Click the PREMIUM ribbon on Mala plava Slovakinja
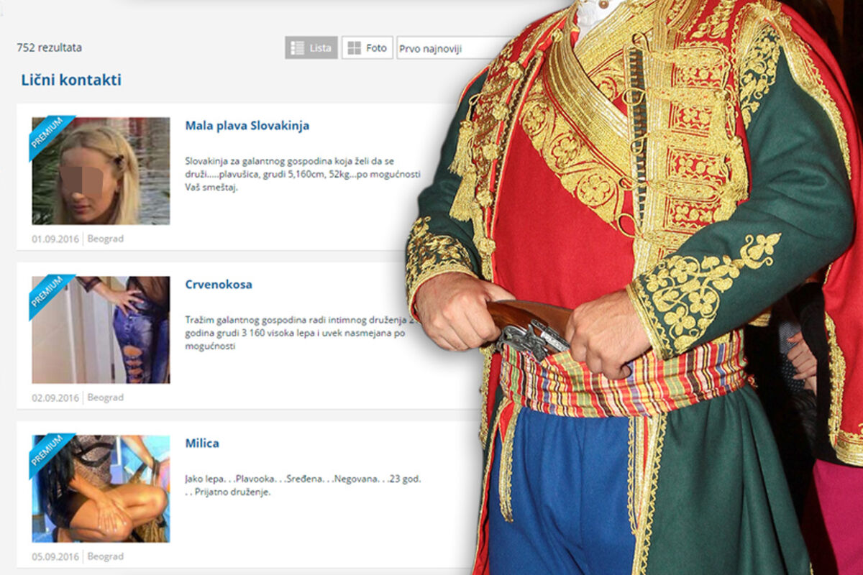Screen dimensions: 863x575 [47, 134]
